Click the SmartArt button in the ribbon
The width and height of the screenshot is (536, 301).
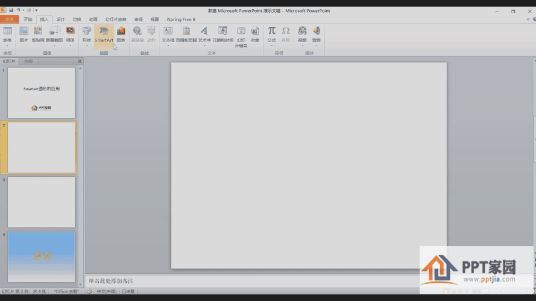(x=104, y=34)
